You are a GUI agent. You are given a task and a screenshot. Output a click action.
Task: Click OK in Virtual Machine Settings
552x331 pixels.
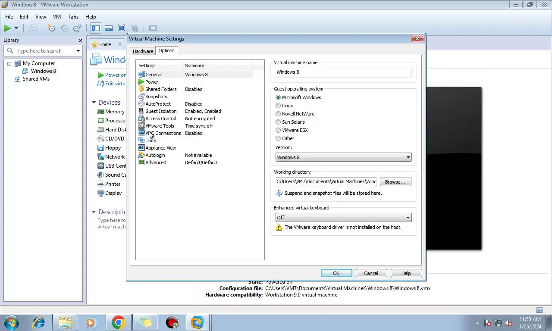[x=336, y=273]
